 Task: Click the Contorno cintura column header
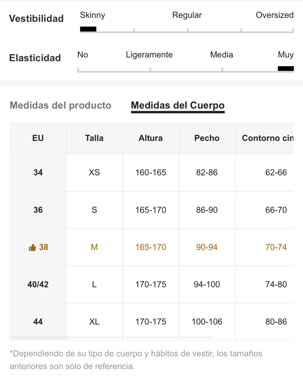coord(265,138)
